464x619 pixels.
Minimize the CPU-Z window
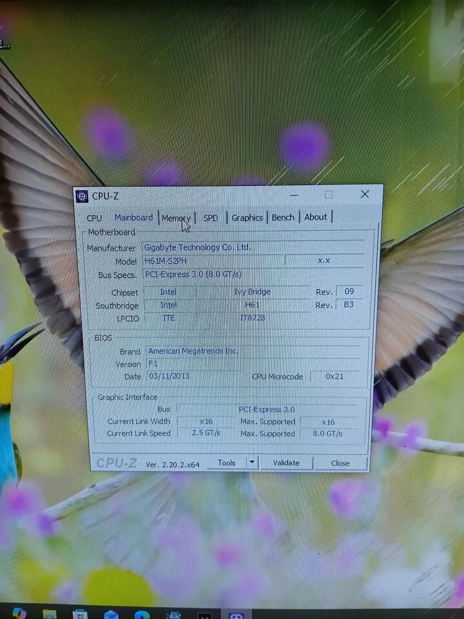(x=294, y=195)
